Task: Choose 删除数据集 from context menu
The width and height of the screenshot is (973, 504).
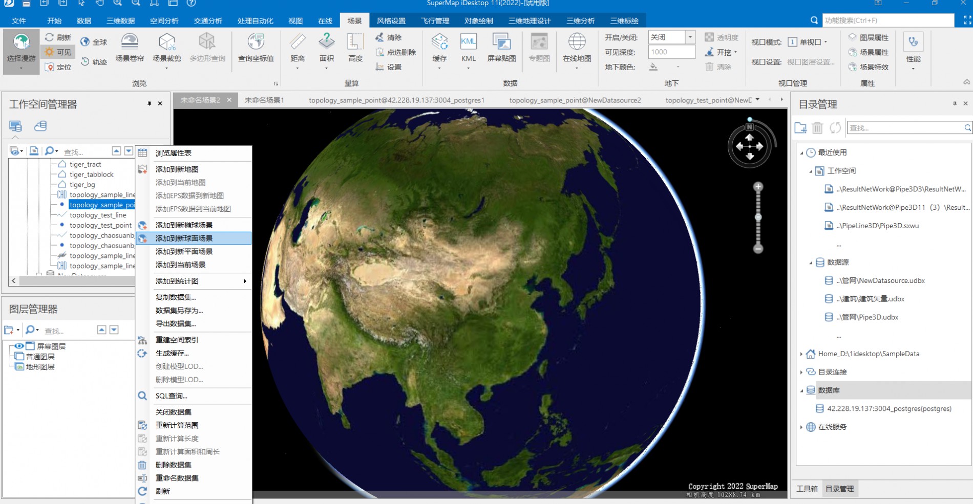Action: pos(194,465)
